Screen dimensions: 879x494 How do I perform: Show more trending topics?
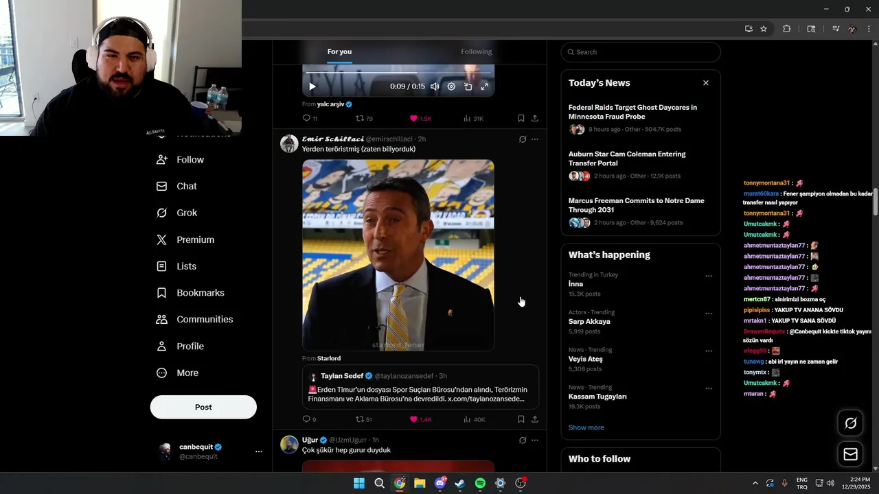[x=586, y=427]
